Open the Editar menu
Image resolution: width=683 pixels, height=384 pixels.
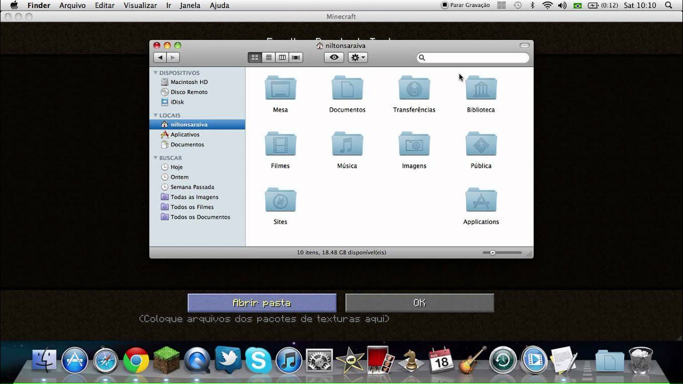click(x=105, y=5)
